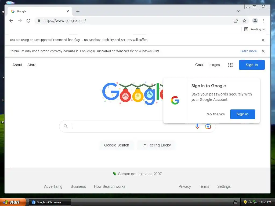
Task: Open Chromium three-dot menu
Action: pos(264,21)
